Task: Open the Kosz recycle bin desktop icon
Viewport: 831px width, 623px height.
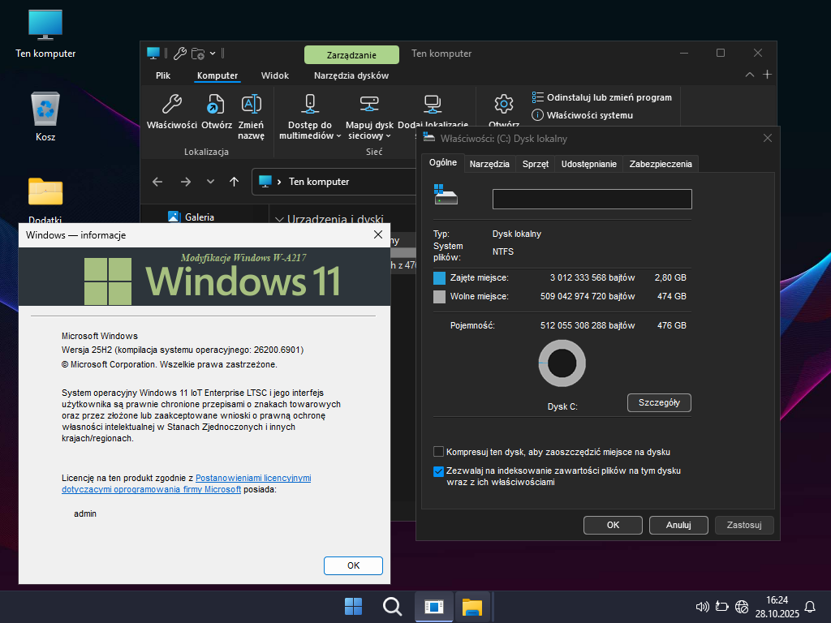Action: click(45, 108)
